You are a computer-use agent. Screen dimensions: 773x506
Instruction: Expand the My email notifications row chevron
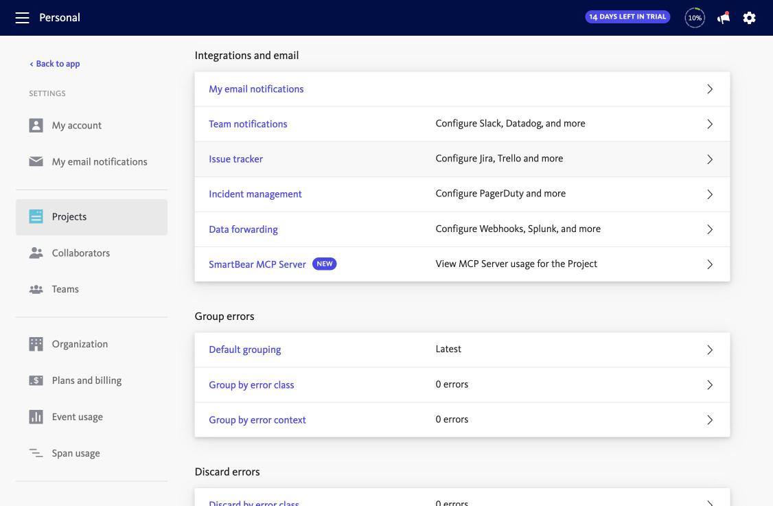tap(710, 89)
